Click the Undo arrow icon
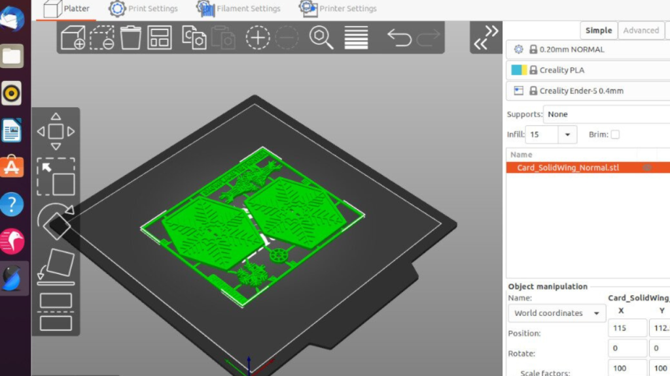Viewport: 670px width, 376px height. pyautogui.click(x=400, y=37)
